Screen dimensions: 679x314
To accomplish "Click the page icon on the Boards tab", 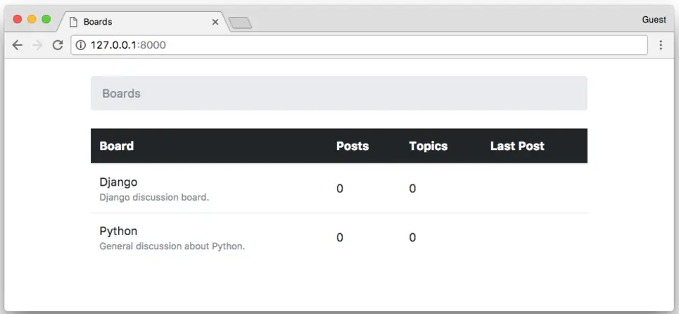I will click(74, 22).
